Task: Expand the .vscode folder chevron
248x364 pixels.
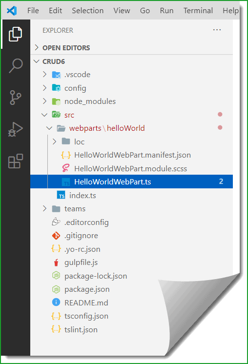Action: (44, 74)
